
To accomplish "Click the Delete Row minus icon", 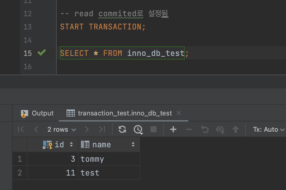I will point(189,129).
